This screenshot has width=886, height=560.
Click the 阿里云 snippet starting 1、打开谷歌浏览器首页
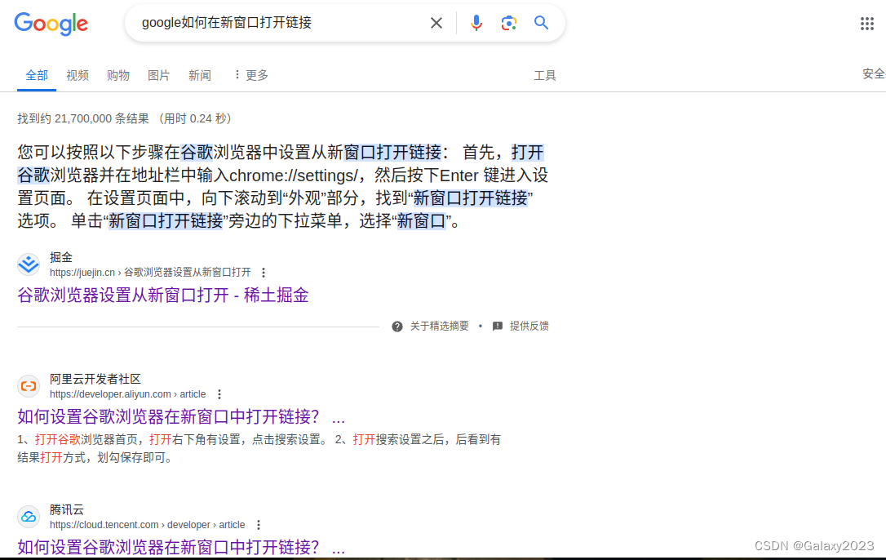pos(259,448)
